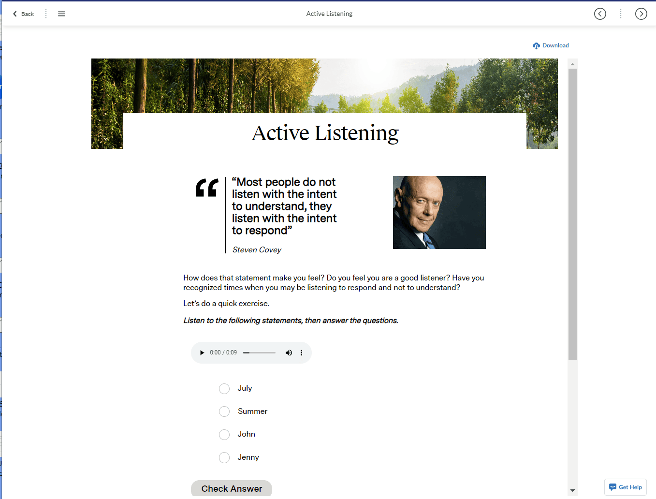Choose the Jenny answer
Image resolution: width=656 pixels, height=499 pixels.
[x=224, y=457]
